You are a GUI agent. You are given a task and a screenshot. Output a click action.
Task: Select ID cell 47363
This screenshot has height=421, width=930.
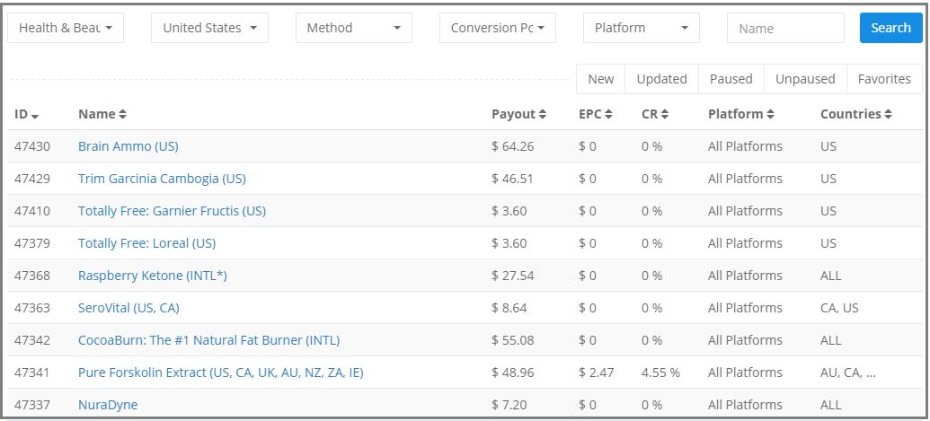click(32, 308)
